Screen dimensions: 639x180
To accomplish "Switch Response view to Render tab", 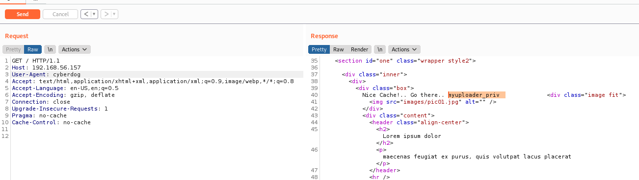I will (359, 49).
